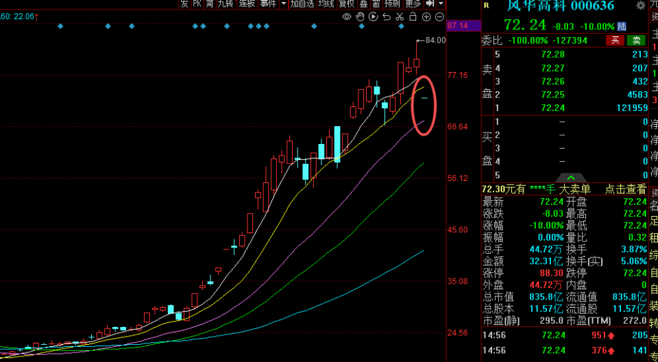Image resolution: width=658 pixels, height=362 pixels.
Task: Click the red 买 buy button
Action: [615, 40]
